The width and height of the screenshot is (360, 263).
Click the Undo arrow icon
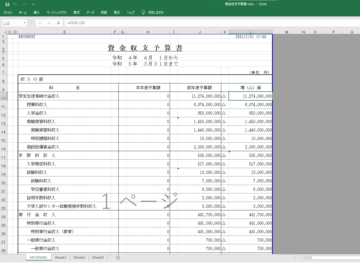pos(15,4)
